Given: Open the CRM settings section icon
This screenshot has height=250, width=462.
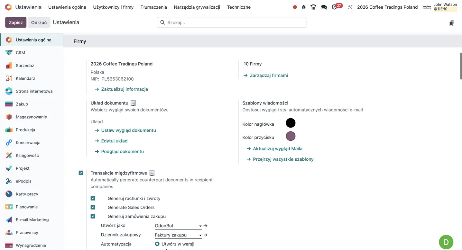Looking at the screenshot, I should (x=9, y=53).
